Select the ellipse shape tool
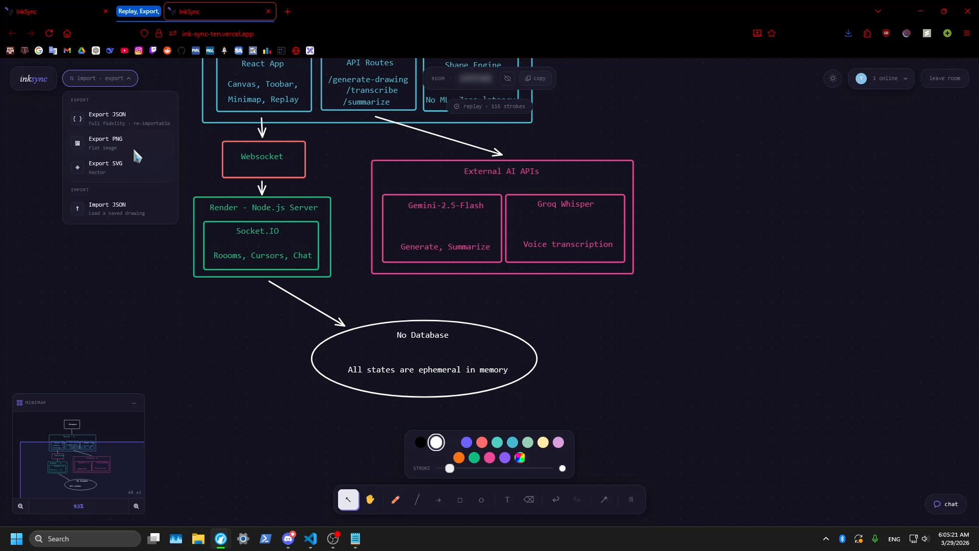This screenshot has height=551, width=979. pos(481,500)
